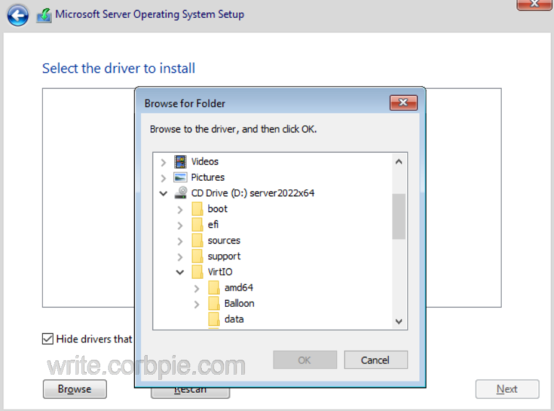
Task: Click the folder tree scrollbar thumb
Action: pyautogui.click(x=399, y=216)
